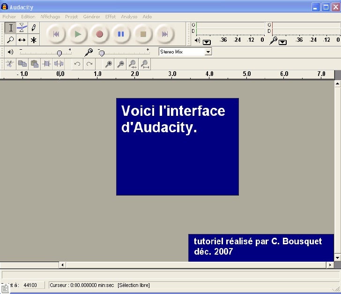Select the Time Shift tool
The image size is (341, 294).
coord(22,40)
